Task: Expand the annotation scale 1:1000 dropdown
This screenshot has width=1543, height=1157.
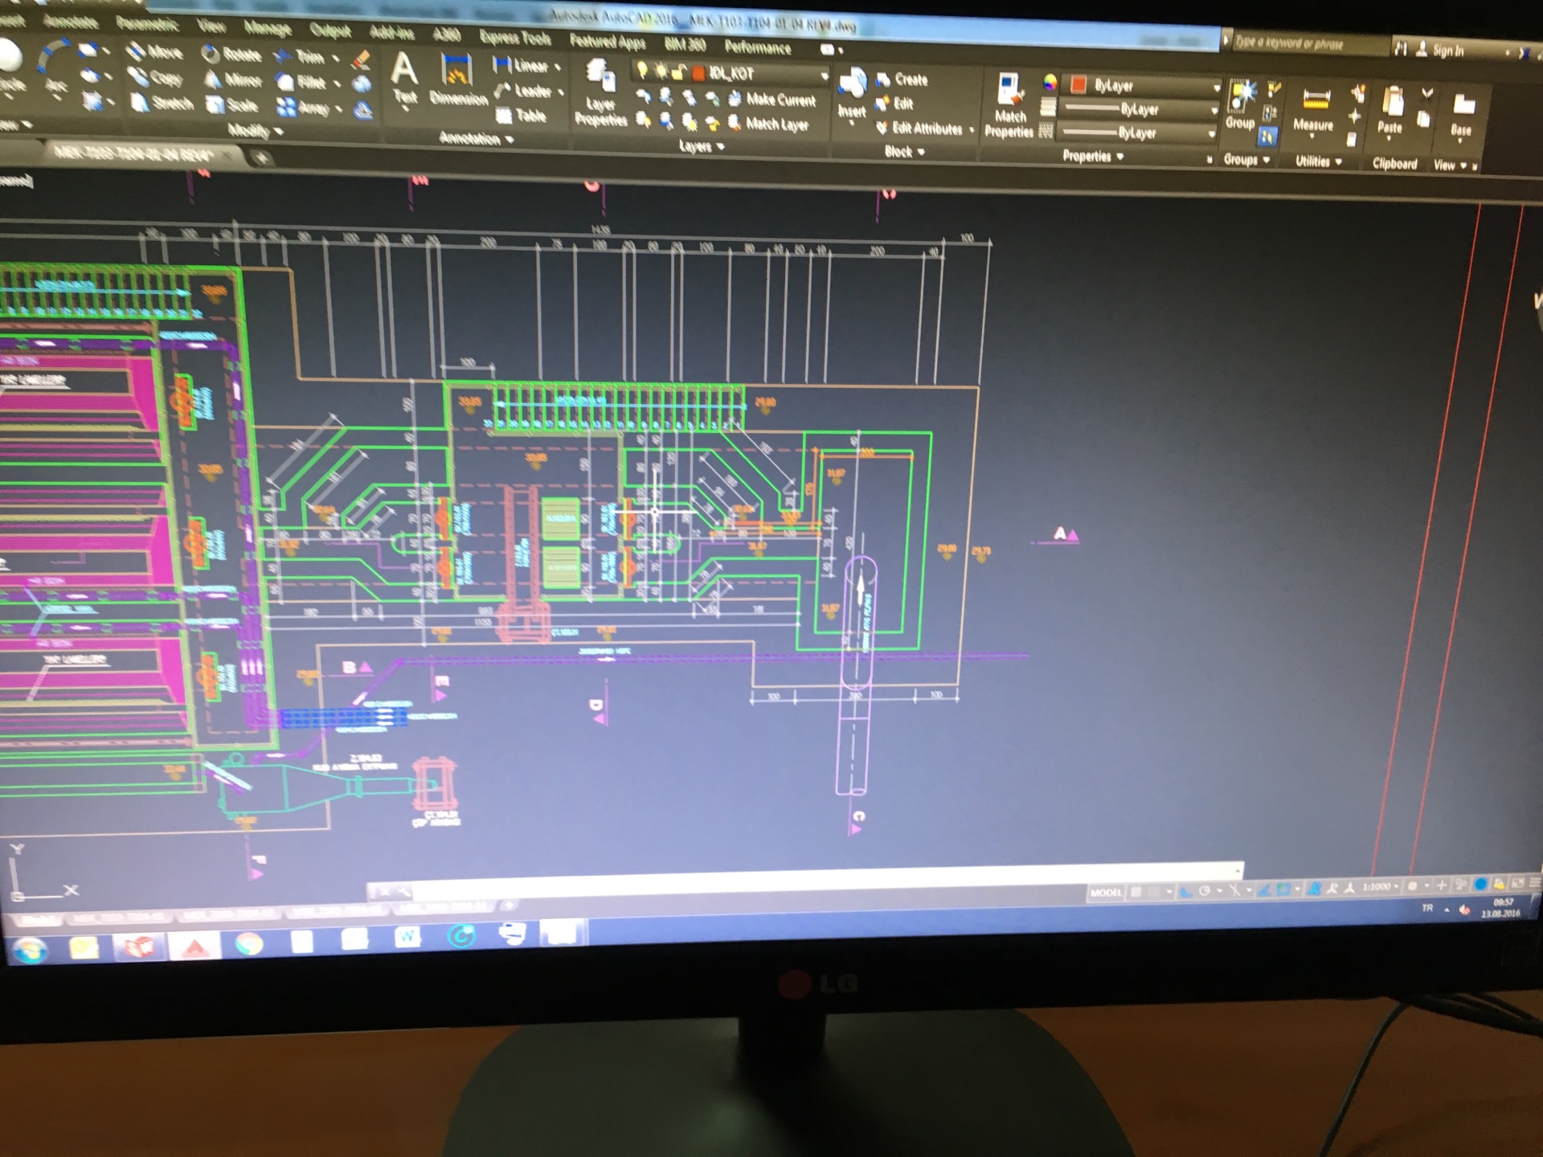Action: pyautogui.click(x=1381, y=887)
